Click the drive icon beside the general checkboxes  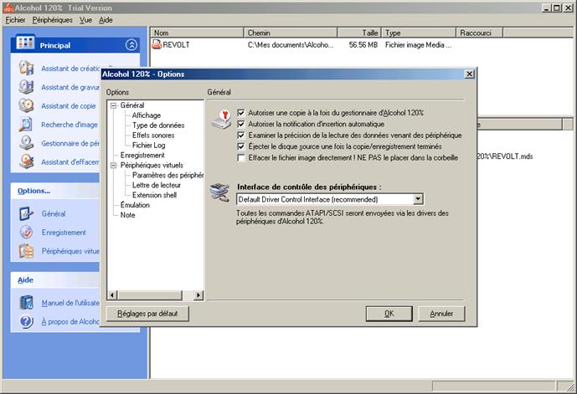point(222,120)
